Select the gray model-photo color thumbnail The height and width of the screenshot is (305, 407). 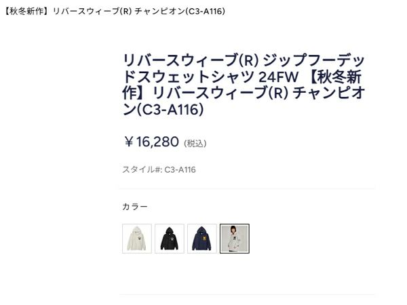pos(235,239)
